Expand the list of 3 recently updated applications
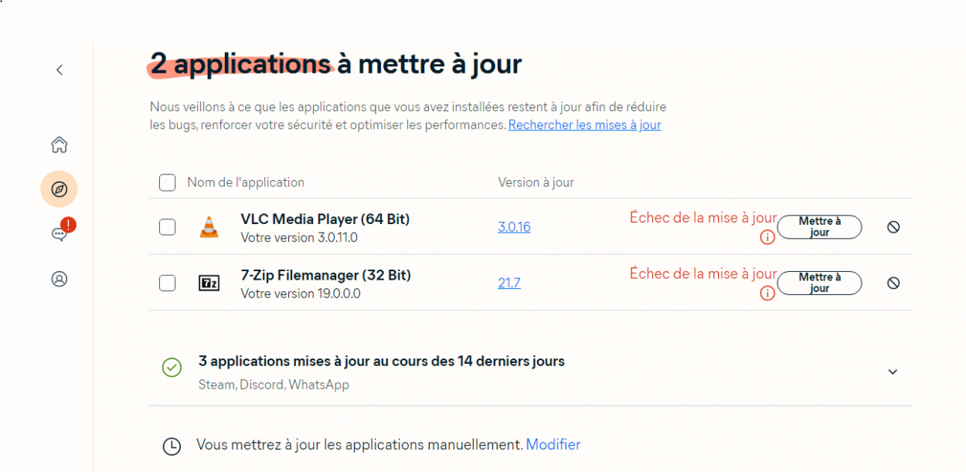966x472 pixels. coord(893,371)
